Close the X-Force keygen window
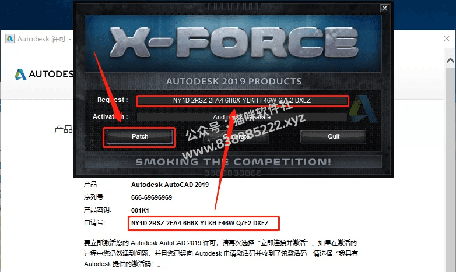 384,8
